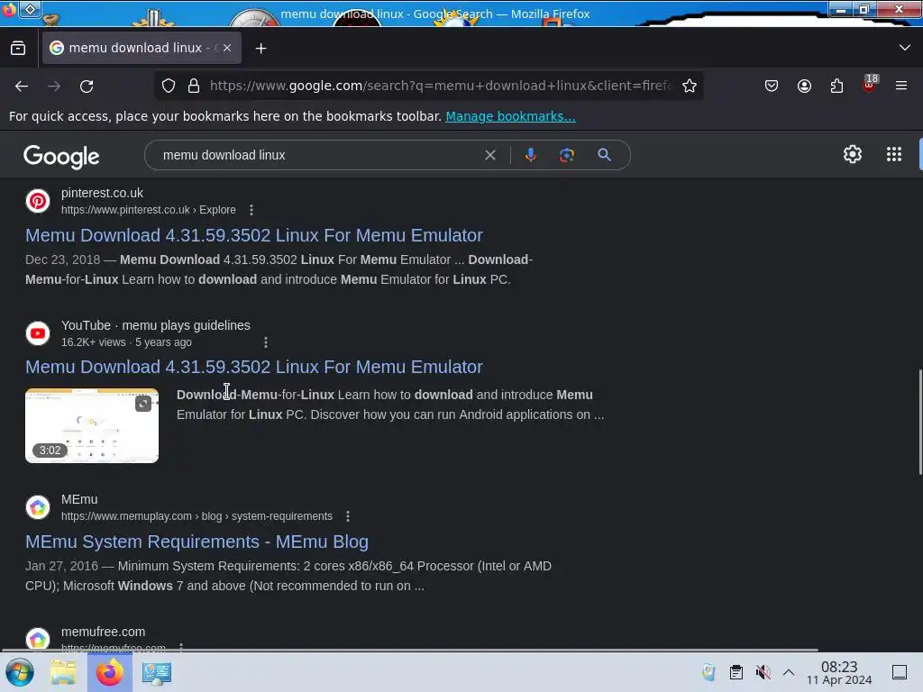The image size is (923, 692).
Task: Click the horizontal scrollbar at the page bottom
Action: 410,651
